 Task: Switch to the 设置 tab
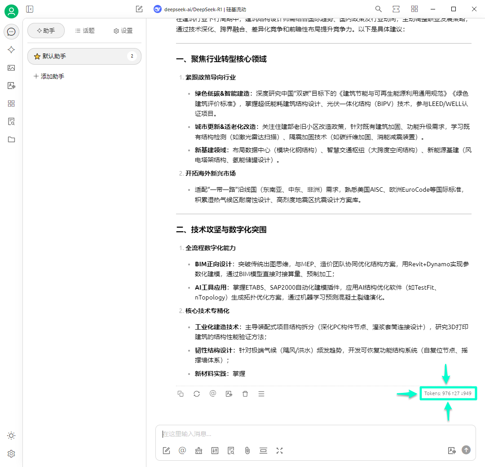pyautogui.click(x=123, y=31)
